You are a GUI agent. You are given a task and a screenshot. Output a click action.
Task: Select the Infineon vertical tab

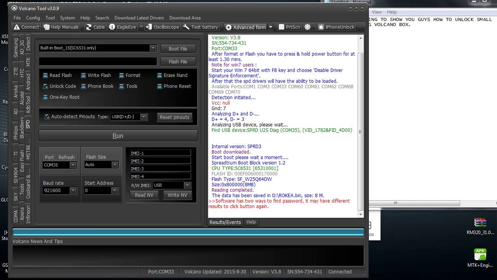click(28, 214)
